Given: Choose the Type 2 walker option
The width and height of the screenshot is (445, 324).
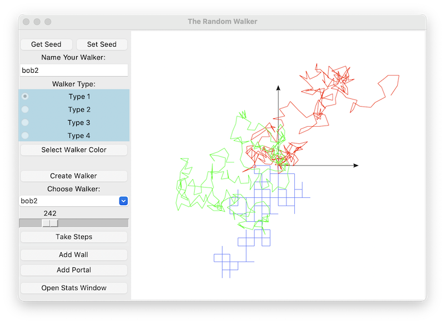Looking at the screenshot, I should (x=25, y=109).
